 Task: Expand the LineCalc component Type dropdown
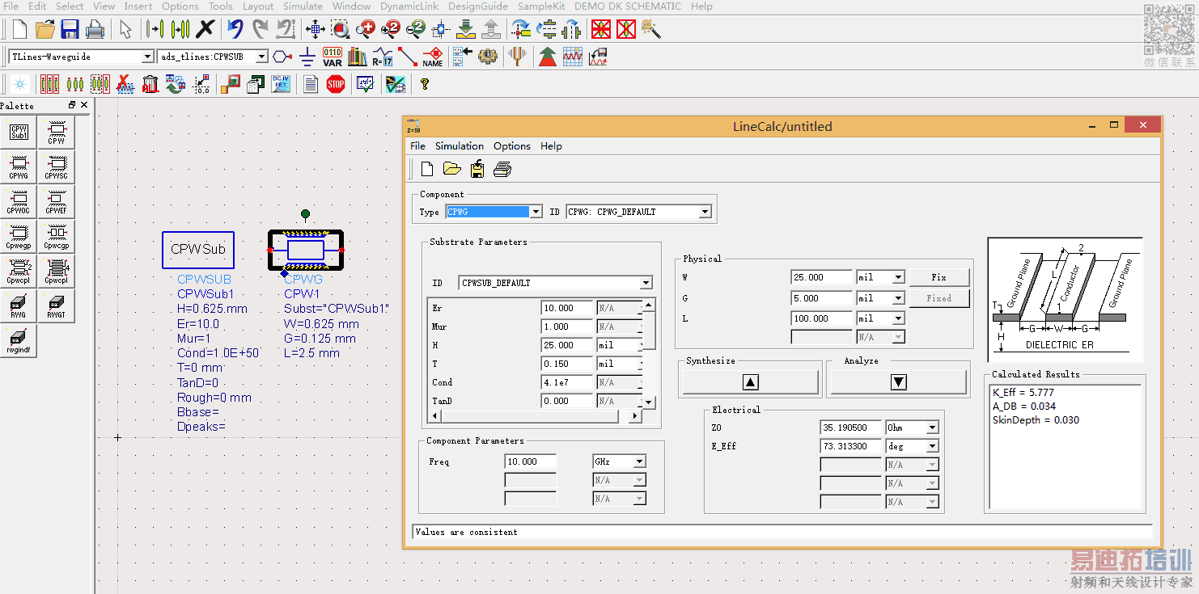[x=535, y=212]
